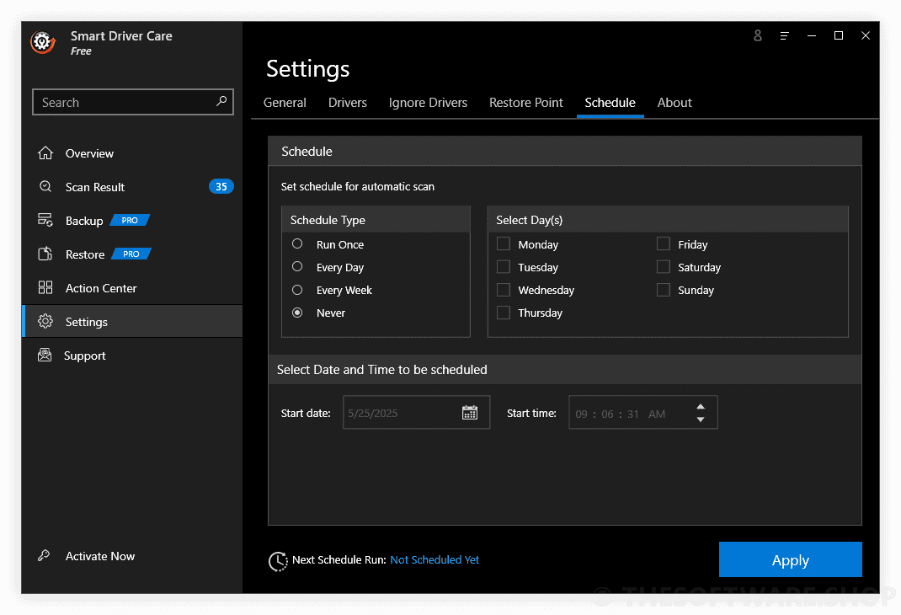The width and height of the screenshot is (901, 615).
Task: Click the Overview home icon
Action: pyautogui.click(x=45, y=152)
